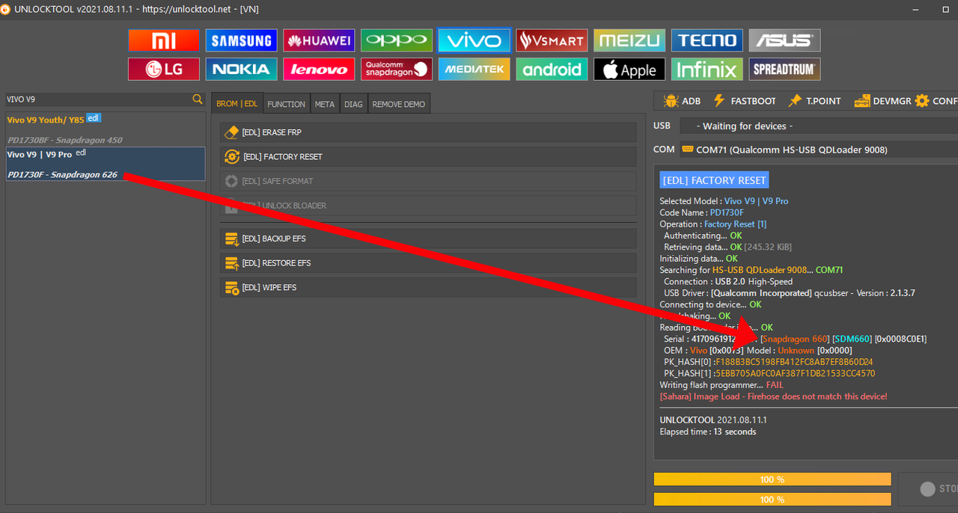This screenshot has height=513, width=958.
Task: Switch to the BROM | EDL tab
Action: pyautogui.click(x=237, y=104)
